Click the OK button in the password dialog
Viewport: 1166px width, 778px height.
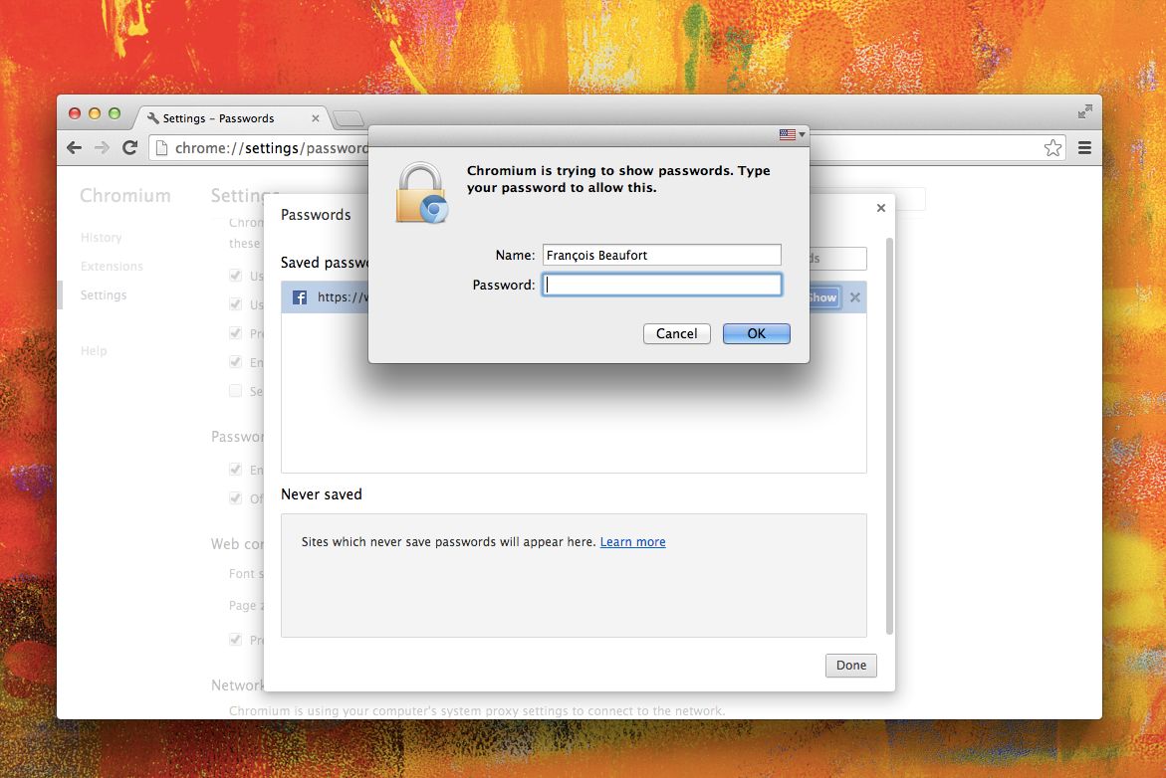tap(757, 333)
